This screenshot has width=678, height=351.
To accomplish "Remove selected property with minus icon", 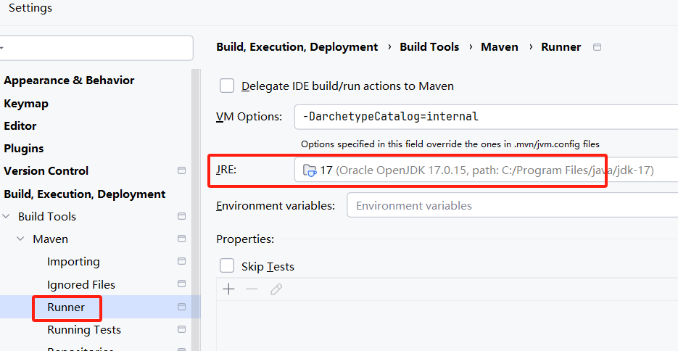I will pyautogui.click(x=252, y=289).
